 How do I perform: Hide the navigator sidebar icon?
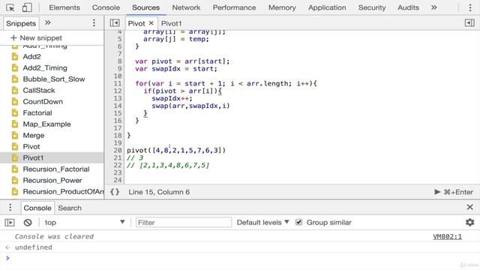coord(115,23)
